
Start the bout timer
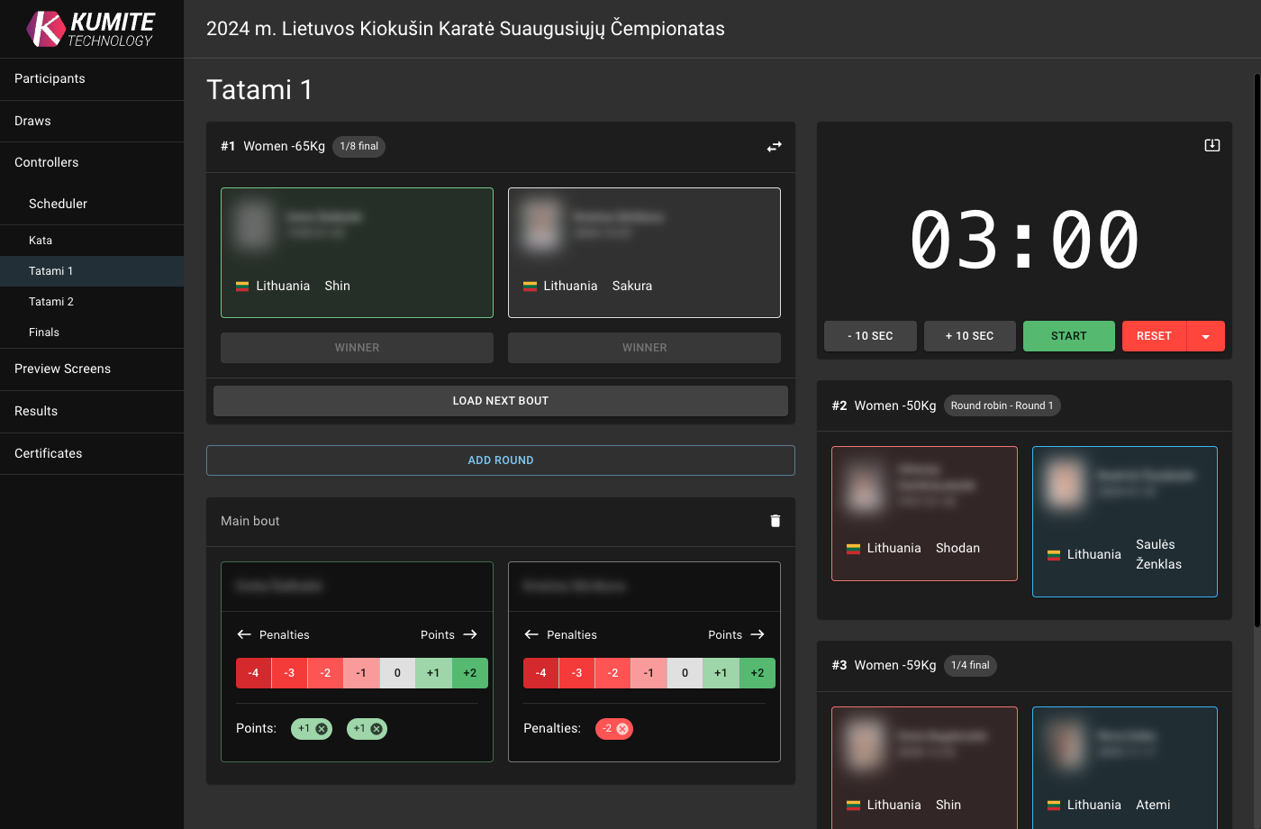1068,336
